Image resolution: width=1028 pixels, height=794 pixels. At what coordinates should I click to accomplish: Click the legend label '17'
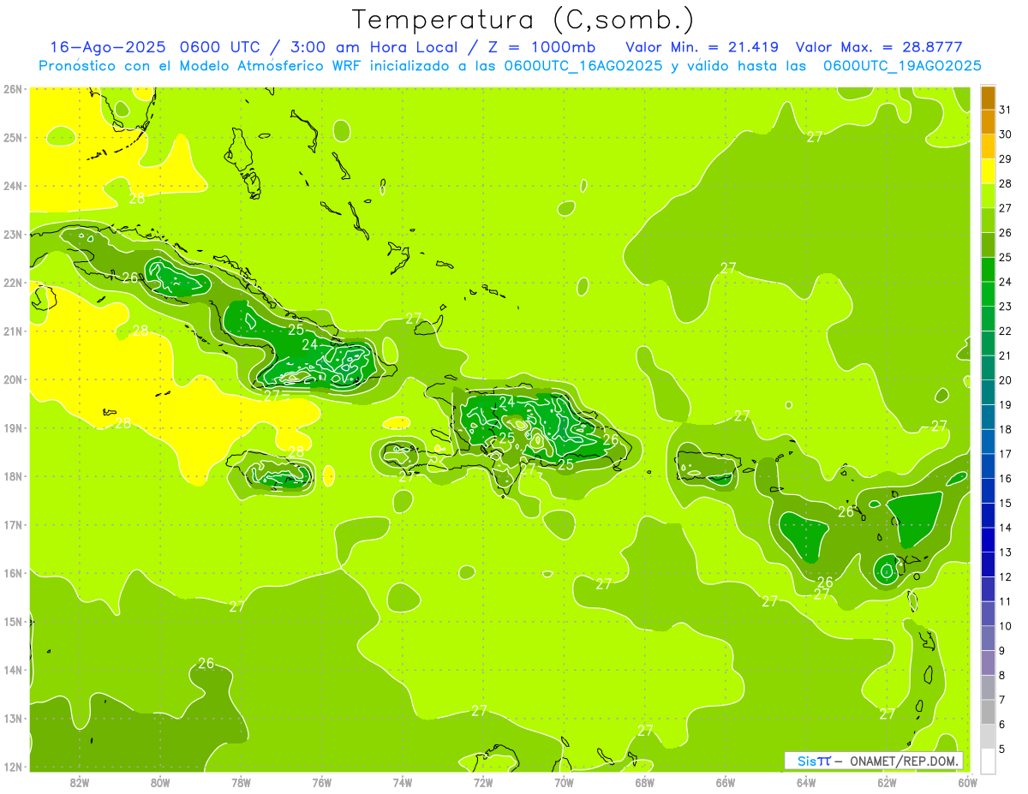click(1006, 454)
